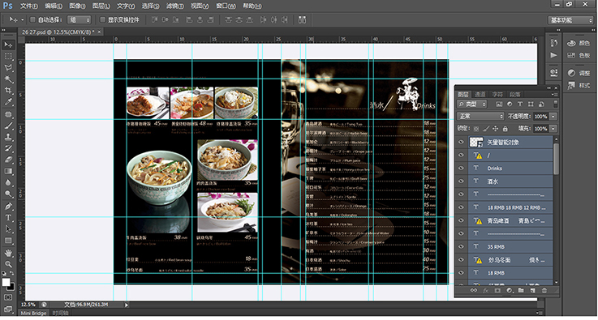Select the Clone Stamp tool
The height and width of the screenshot is (320, 598).
click(8, 137)
